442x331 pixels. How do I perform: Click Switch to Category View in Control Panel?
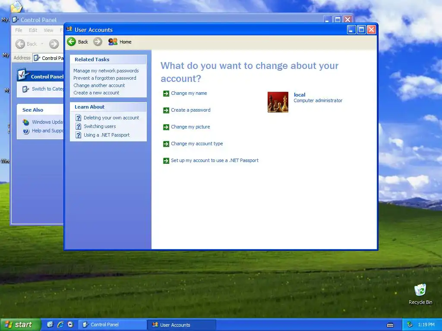pyautogui.click(x=44, y=89)
